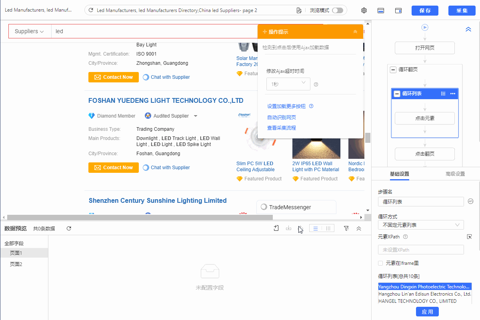The width and height of the screenshot is (480, 320).
Task: Click the move handle icon of 操作提示
Action: click(x=265, y=32)
